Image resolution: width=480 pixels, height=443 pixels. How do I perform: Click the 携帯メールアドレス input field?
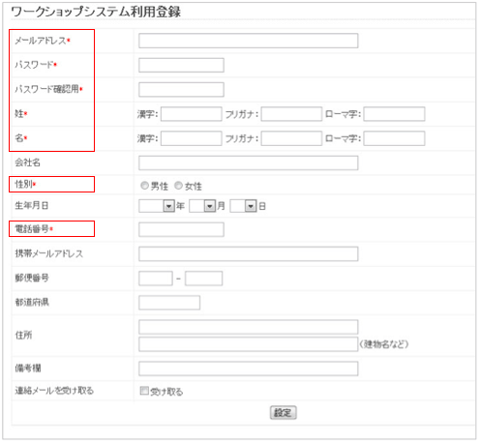(x=248, y=253)
